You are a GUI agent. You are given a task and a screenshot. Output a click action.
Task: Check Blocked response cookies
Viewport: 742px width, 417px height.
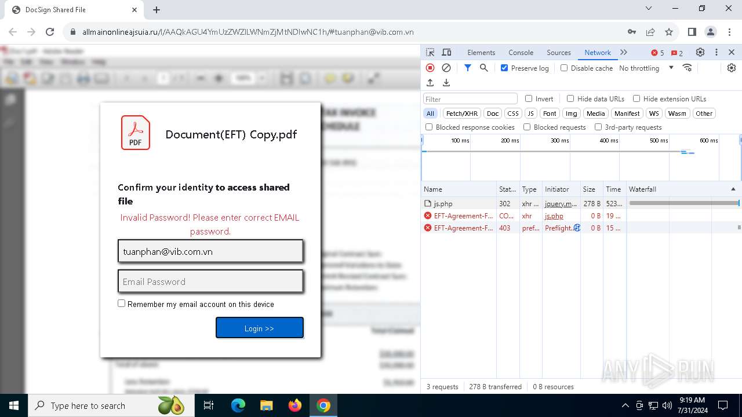click(x=429, y=127)
